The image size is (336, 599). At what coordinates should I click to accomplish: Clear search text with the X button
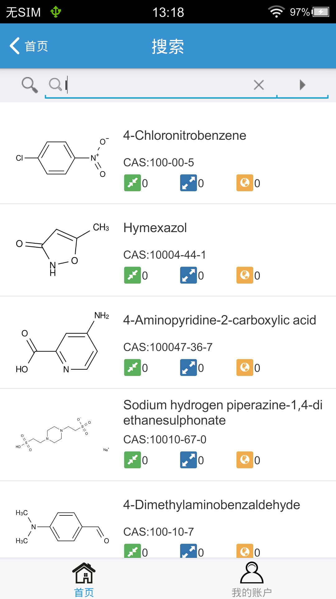click(x=259, y=85)
